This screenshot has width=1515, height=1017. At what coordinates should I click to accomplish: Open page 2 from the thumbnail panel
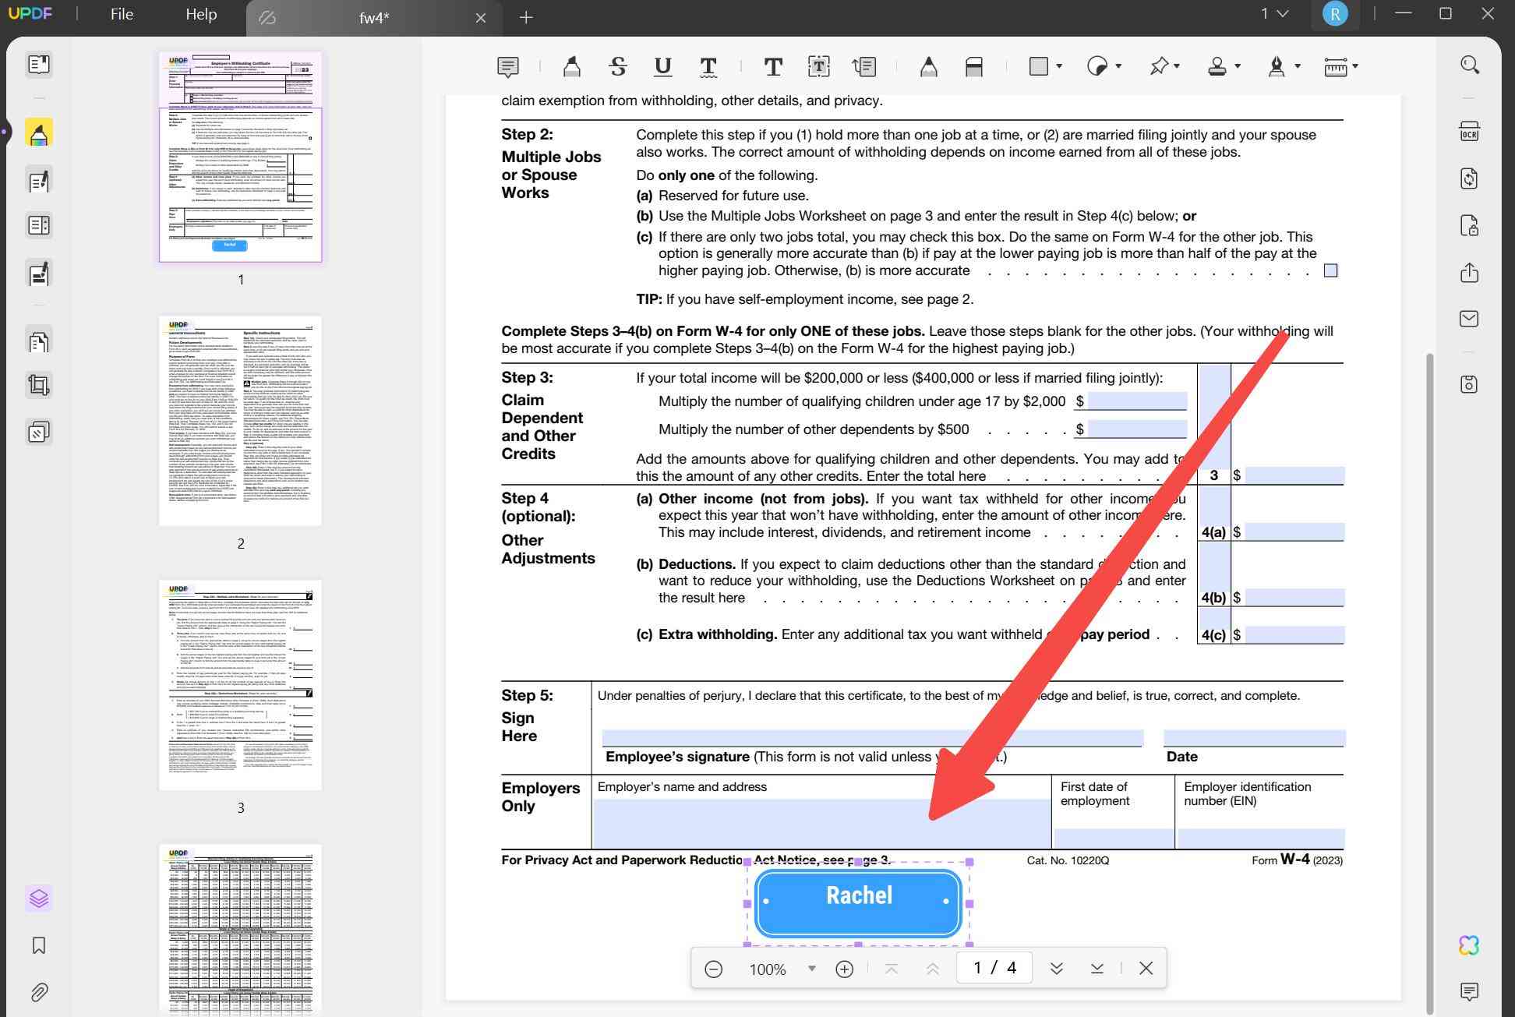240,420
